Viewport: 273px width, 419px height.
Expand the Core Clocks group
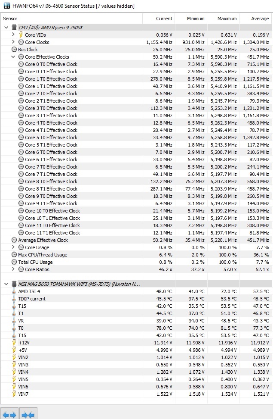point(13,42)
